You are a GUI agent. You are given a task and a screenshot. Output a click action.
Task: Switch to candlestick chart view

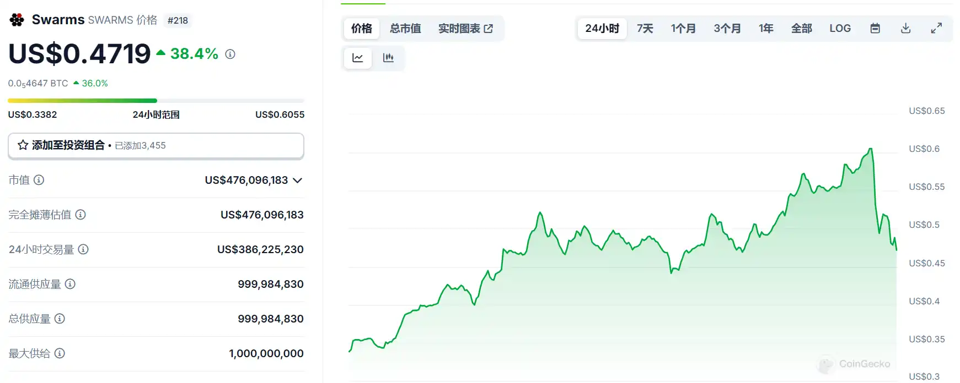pyautogui.click(x=388, y=58)
